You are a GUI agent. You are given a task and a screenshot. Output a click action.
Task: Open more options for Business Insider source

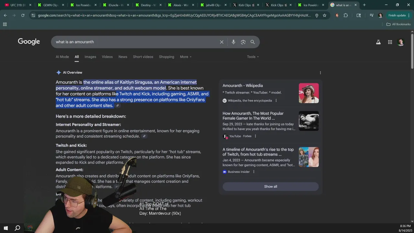[254, 172]
